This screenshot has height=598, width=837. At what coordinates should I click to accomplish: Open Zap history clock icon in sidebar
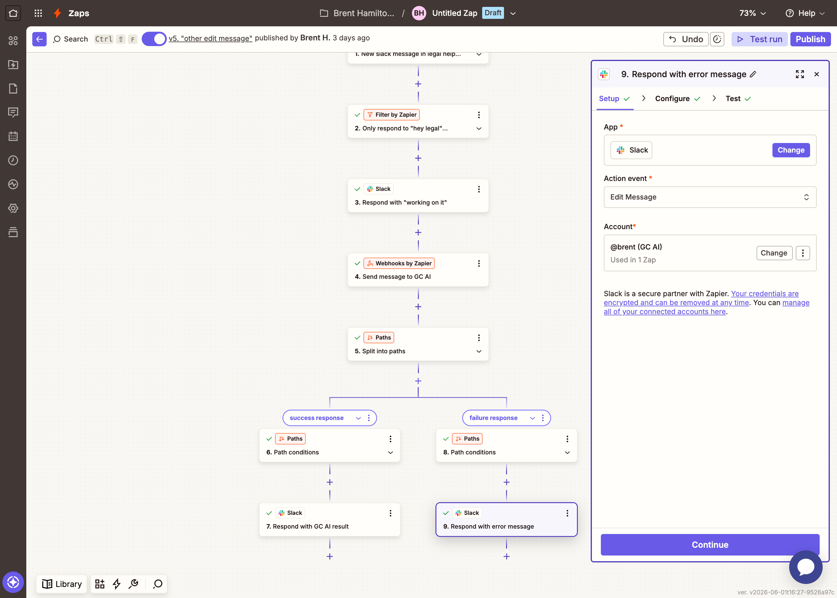(x=13, y=160)
